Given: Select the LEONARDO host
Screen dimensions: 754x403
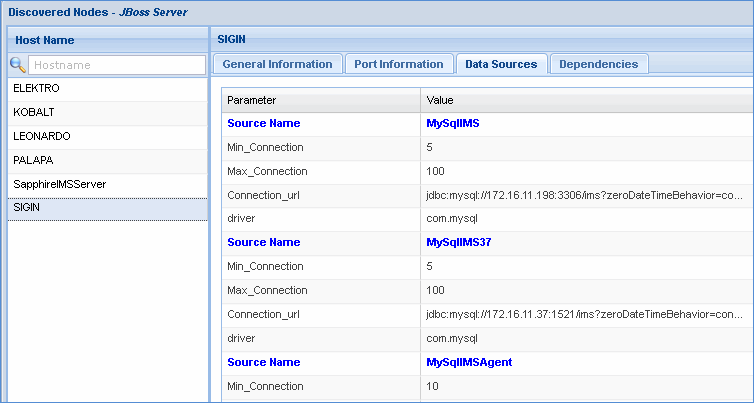Looking at the screenshot, I should click(x=41, y=136).
